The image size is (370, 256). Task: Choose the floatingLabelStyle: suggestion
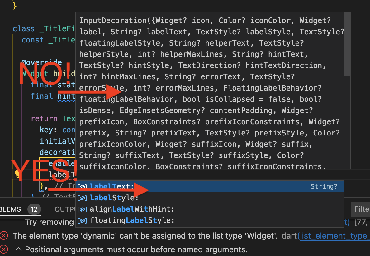tap(210, 220)
